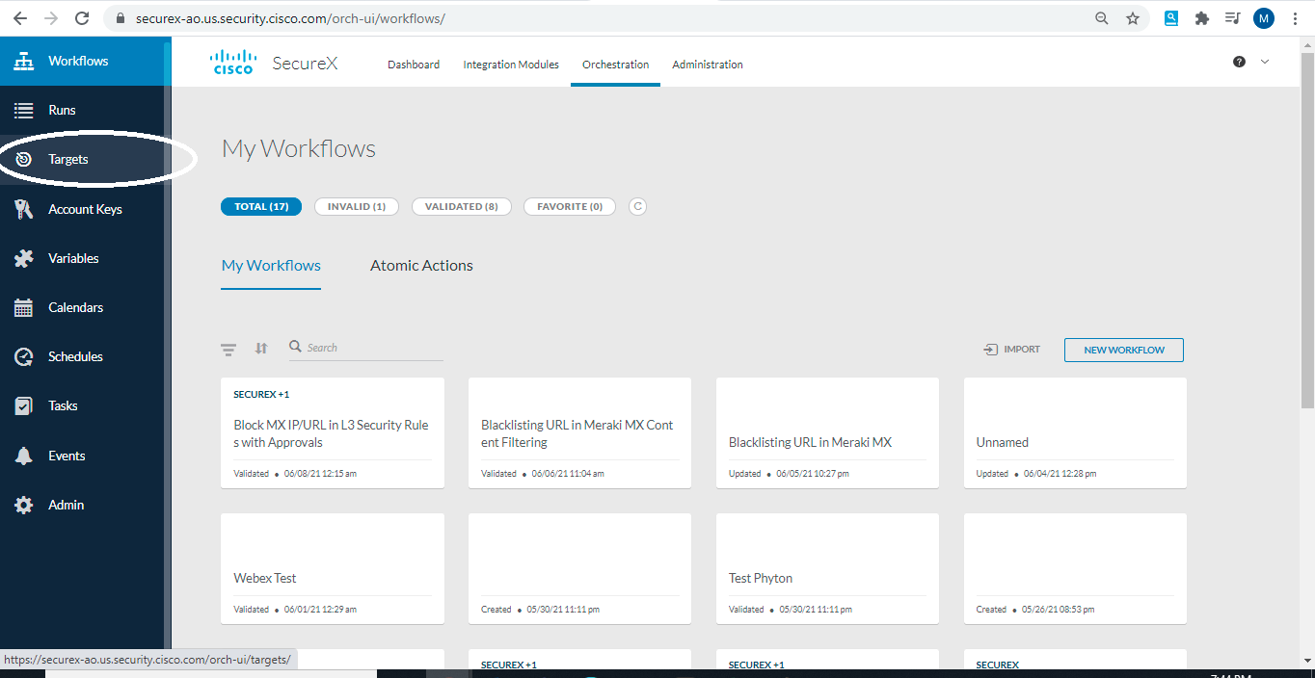Open the Webex Test workflow card
Screen dimensions: 1315x678
333,568
